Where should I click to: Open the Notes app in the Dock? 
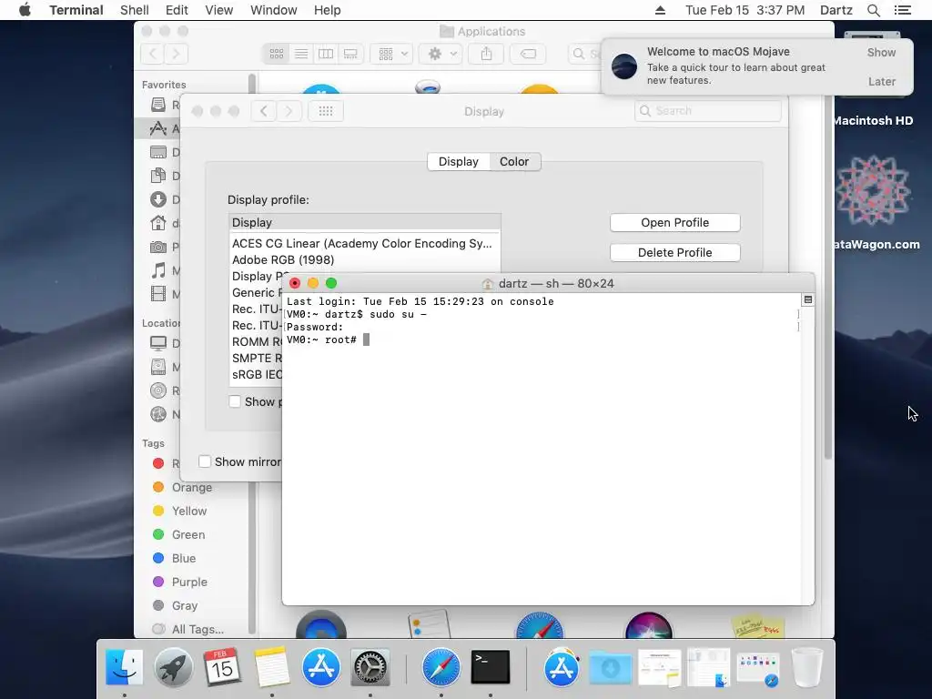point(271,667)
